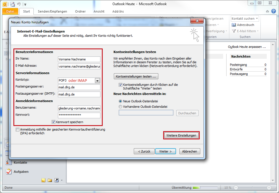This screenshot has height=193, width=279.
Task: Click the Undo arrow in quick access toolbar
Action: pos(19,4)
